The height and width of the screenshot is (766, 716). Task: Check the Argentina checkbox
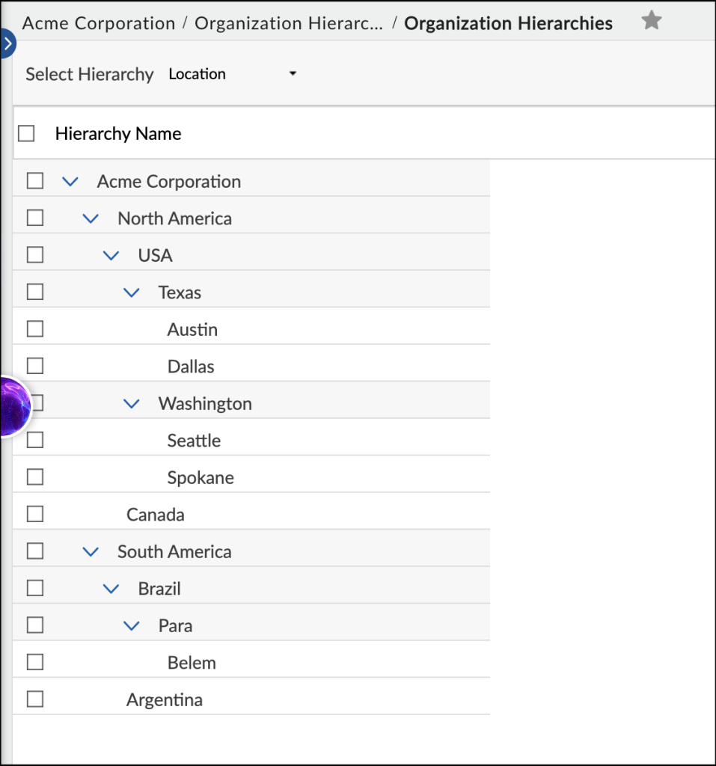click(34, 698)
